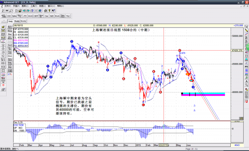Click the Auto Trend study button
Image resolution: width=249 pixels, height=151 pixels.
[10, 30]
